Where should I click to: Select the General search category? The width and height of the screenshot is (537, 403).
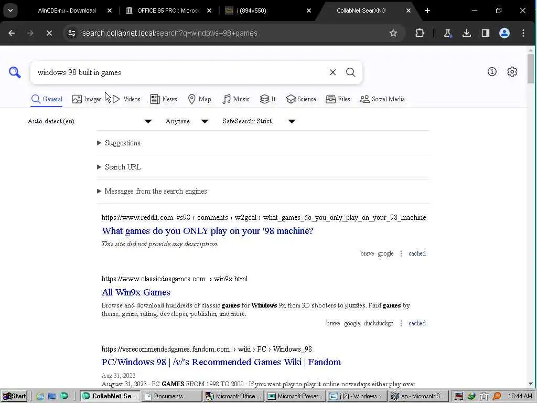click(x=47, y=99)
